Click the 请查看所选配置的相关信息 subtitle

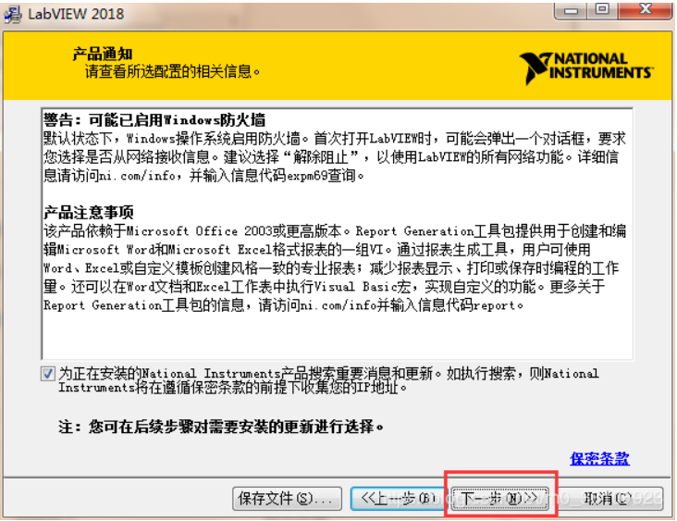click(x=172, y=71)
